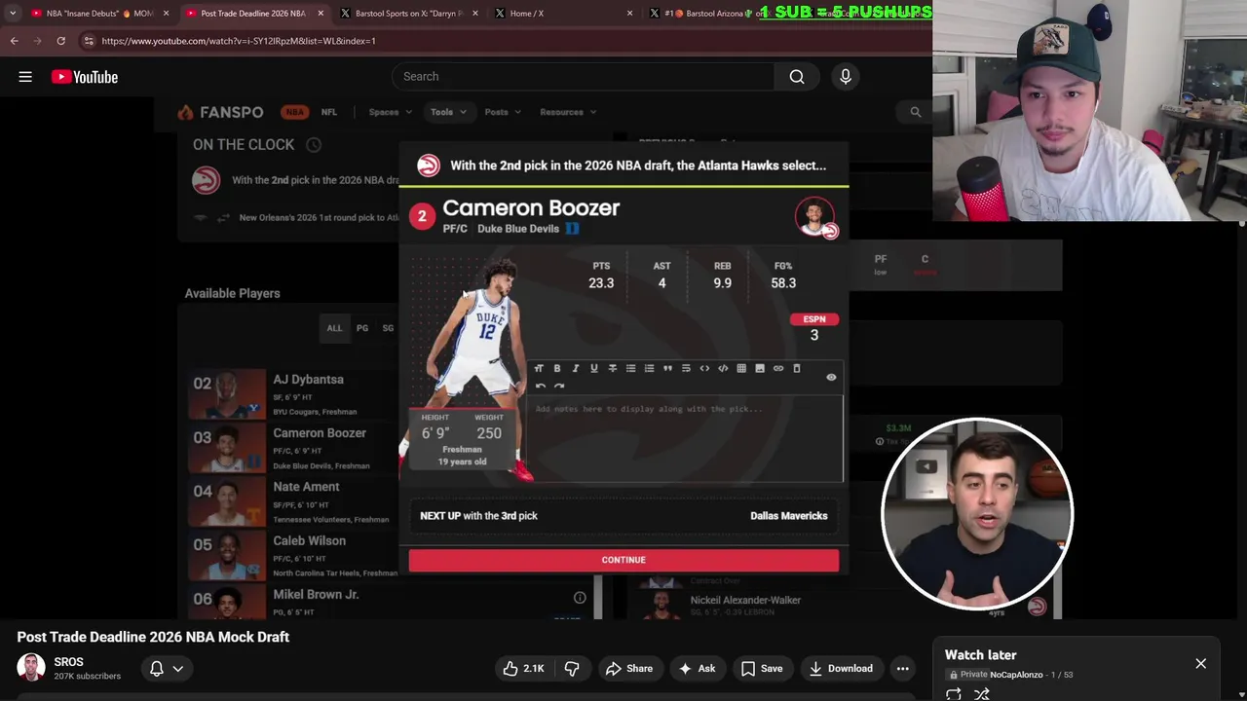Insert an image in the notes editor
This screenshot has height=701, width=1247.
(x=760, y=368)
